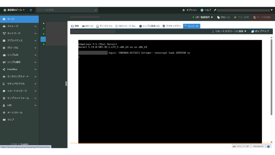Open the サーバ sidebar item
Viewport: 275px width, 155px height.
[x=19, y=19]
